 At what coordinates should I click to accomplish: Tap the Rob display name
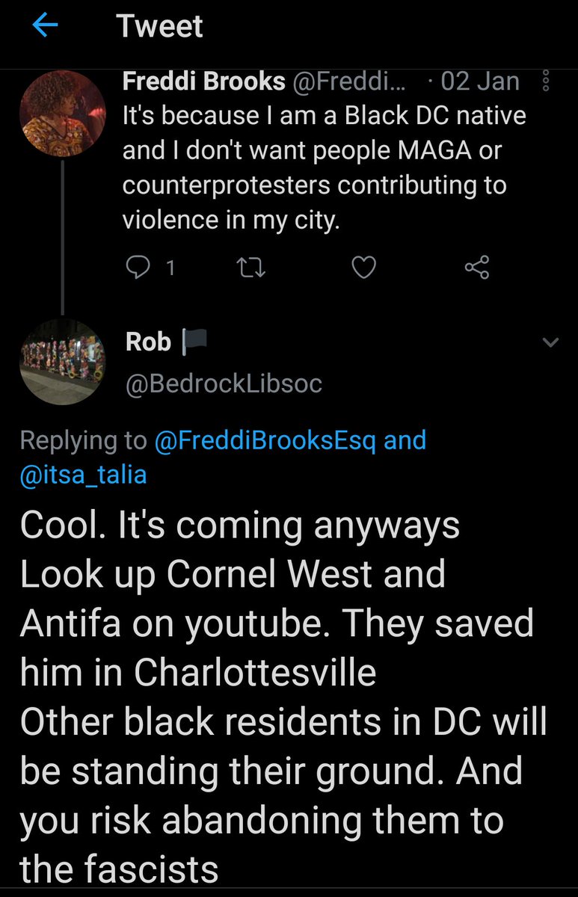pyautogui.click(x=148, y=342)
